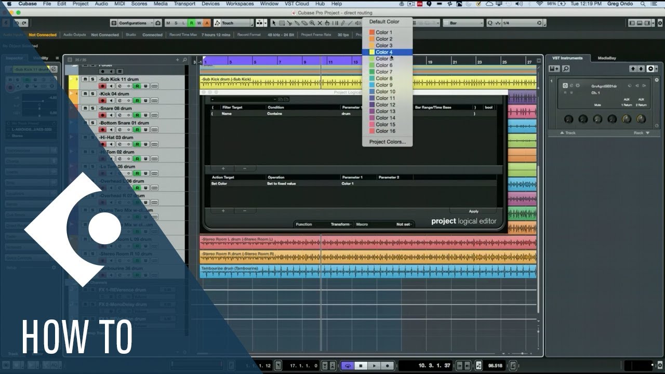Select the Zoom magnifier tool
The width and height of the screenshot is (665, 374).
pos(312,23)
